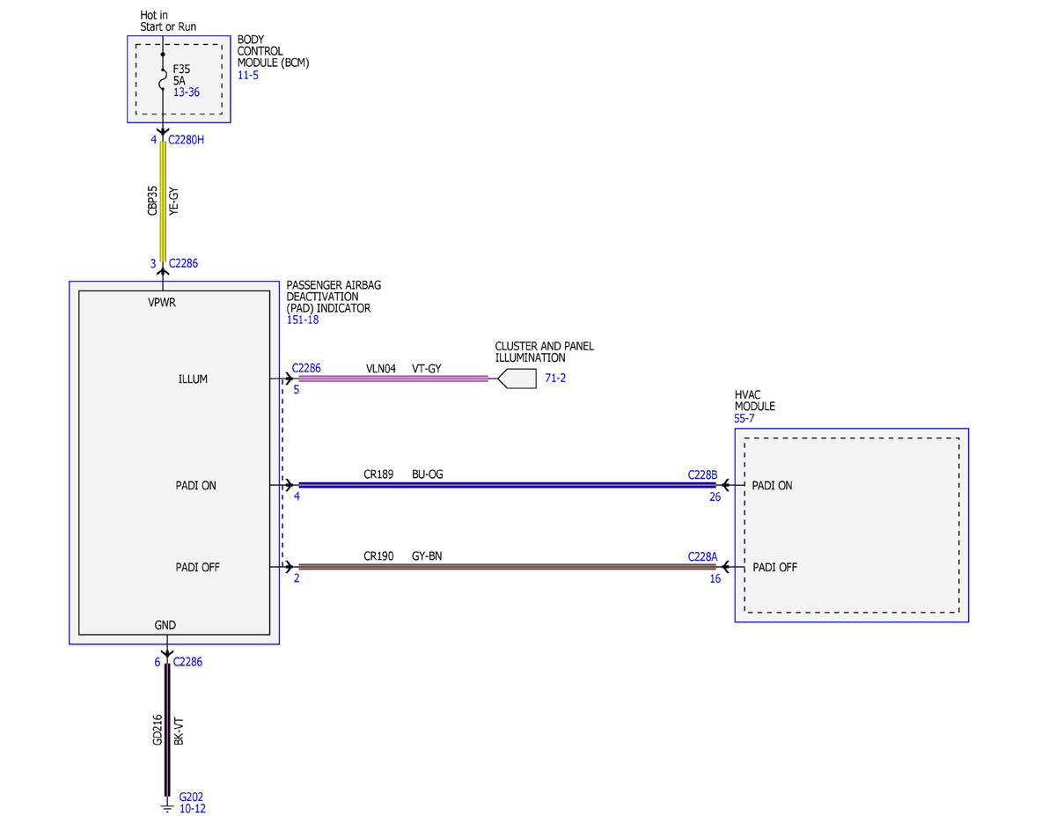Follow the 151-18 PAD indicator reference
The height and width of the screenshot is (816, 1056).
[x=303, y=320]
